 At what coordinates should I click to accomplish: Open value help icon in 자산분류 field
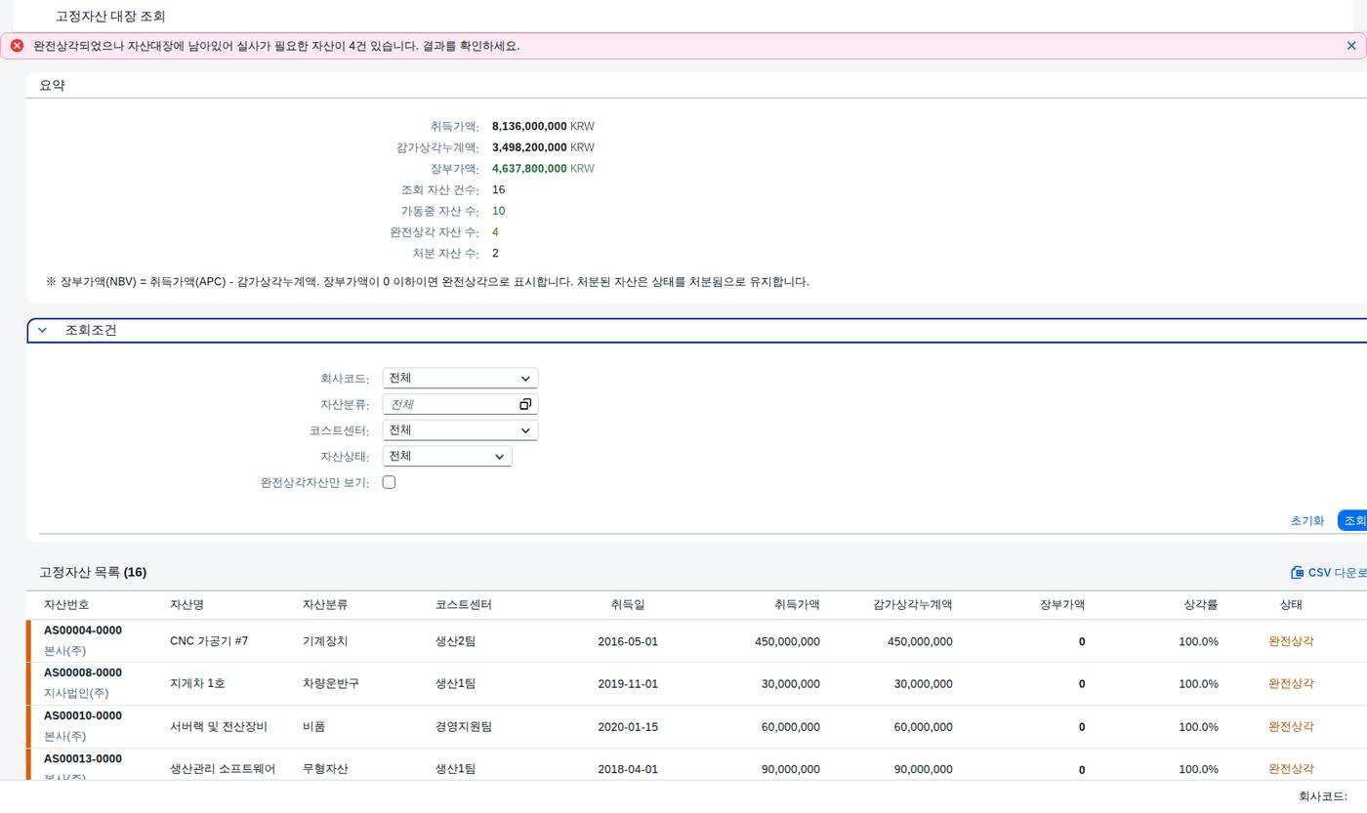tap(525, 404)
